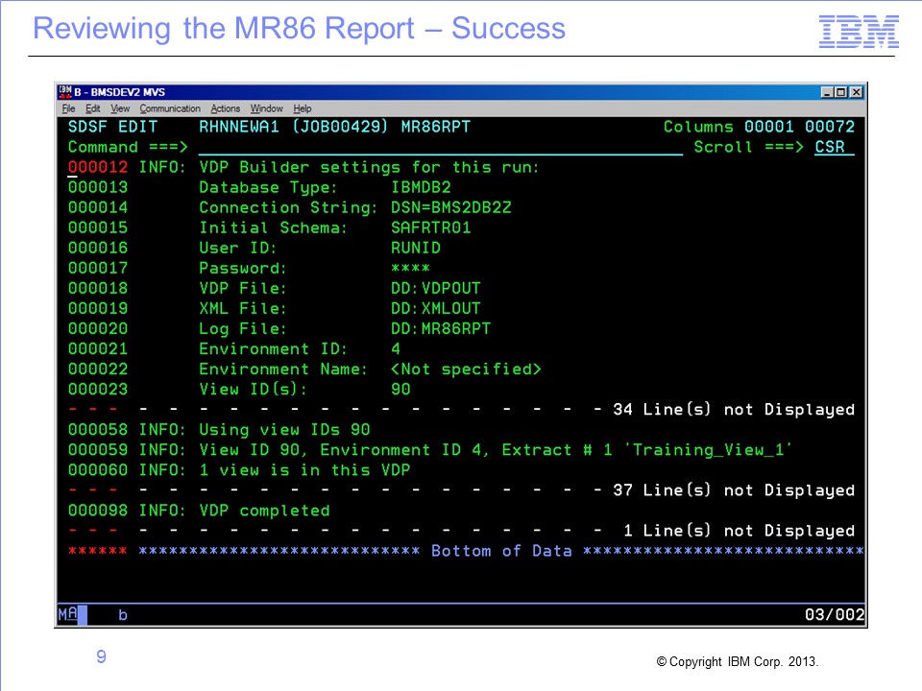Click the IBM logo on the slide
This screenshot has width=922, height=691.
click(x=859, y=31)
